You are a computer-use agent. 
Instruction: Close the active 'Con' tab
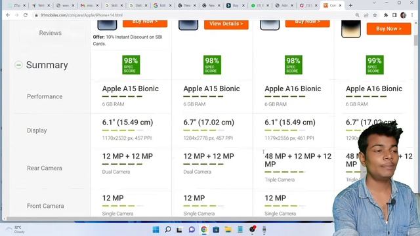[x=340, y=5]
